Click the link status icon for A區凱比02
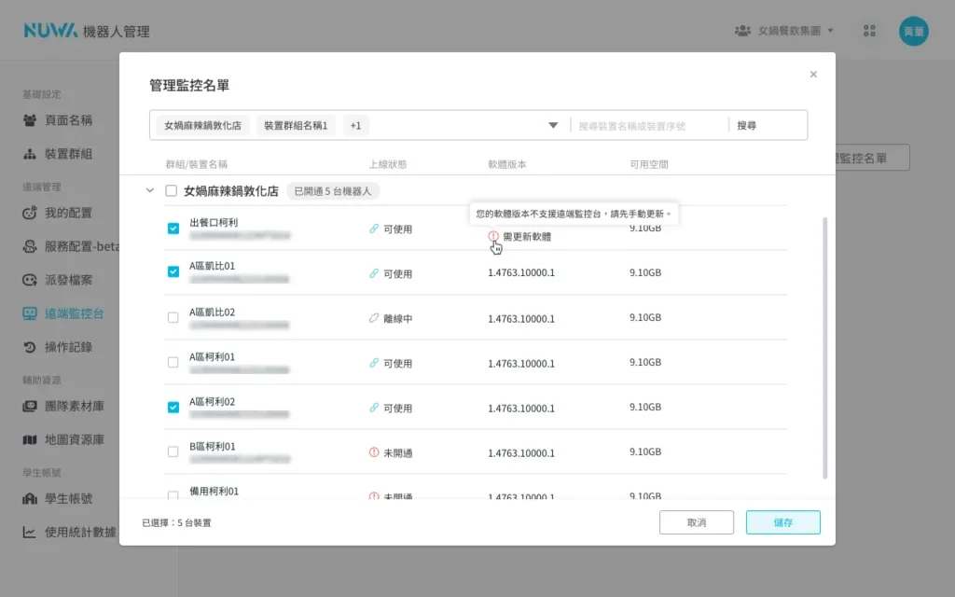This screenshot has width=955, height=597. point(374,318)
